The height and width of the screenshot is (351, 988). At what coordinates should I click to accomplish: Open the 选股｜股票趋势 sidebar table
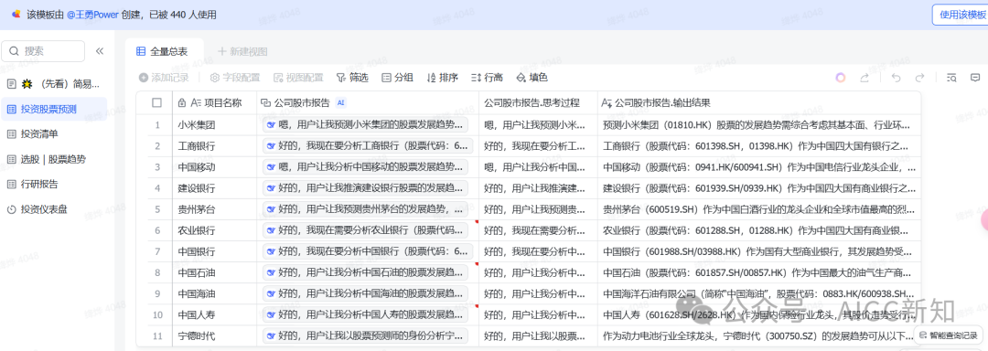point(54,159)
